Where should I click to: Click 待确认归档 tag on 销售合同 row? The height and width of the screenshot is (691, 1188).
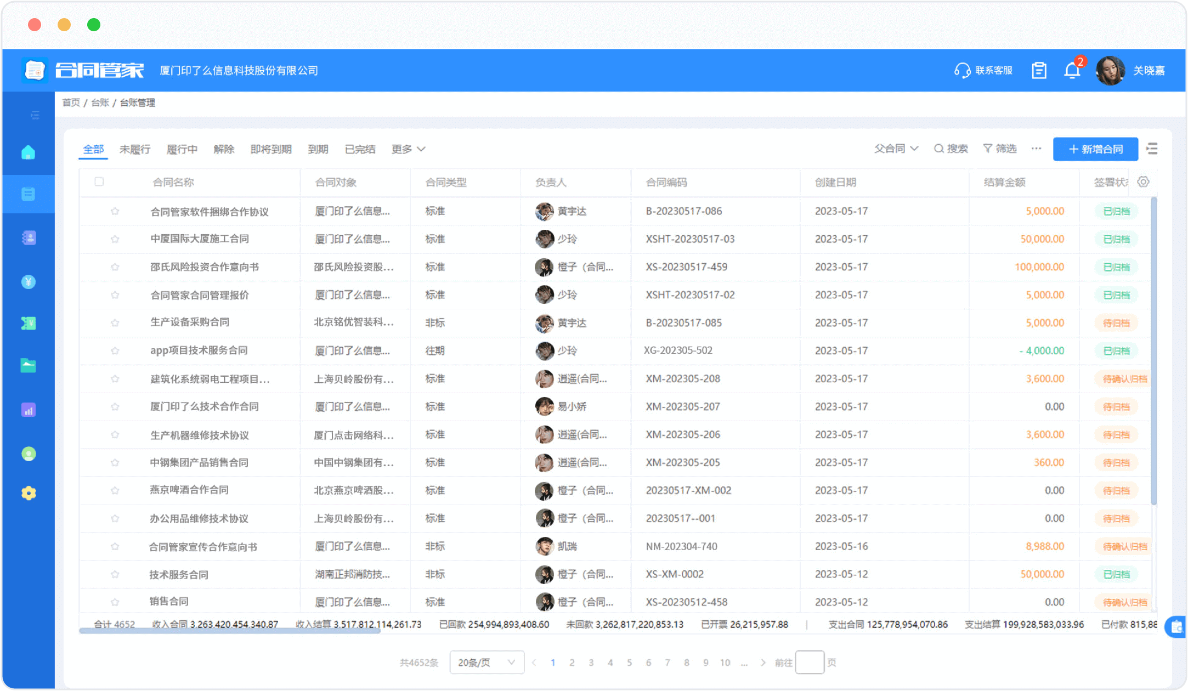click(x=1124, y=602)
